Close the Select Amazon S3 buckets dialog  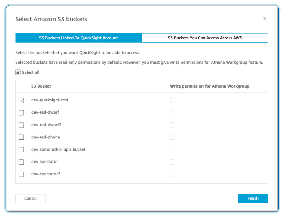264,18
